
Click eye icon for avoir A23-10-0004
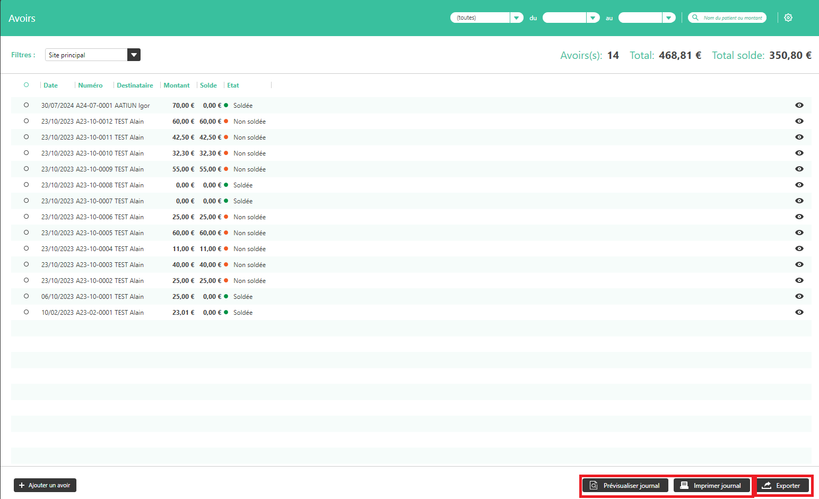[799, 249]
